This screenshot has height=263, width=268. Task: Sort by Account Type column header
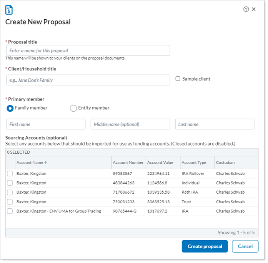point(194,163)
